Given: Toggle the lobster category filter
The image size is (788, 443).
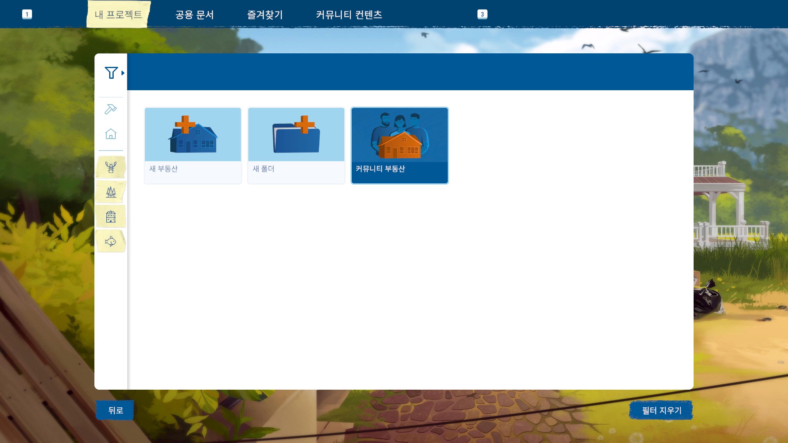Looking at the screenshot, I should 111,167.
